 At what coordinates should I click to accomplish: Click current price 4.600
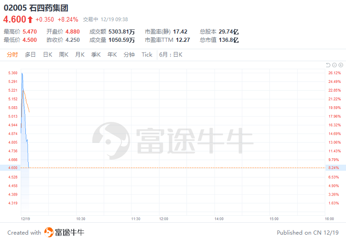(x=15, y=19)
